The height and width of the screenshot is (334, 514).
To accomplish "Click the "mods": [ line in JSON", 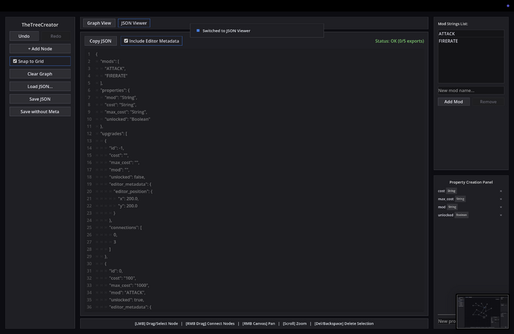I will coord(110,61).
